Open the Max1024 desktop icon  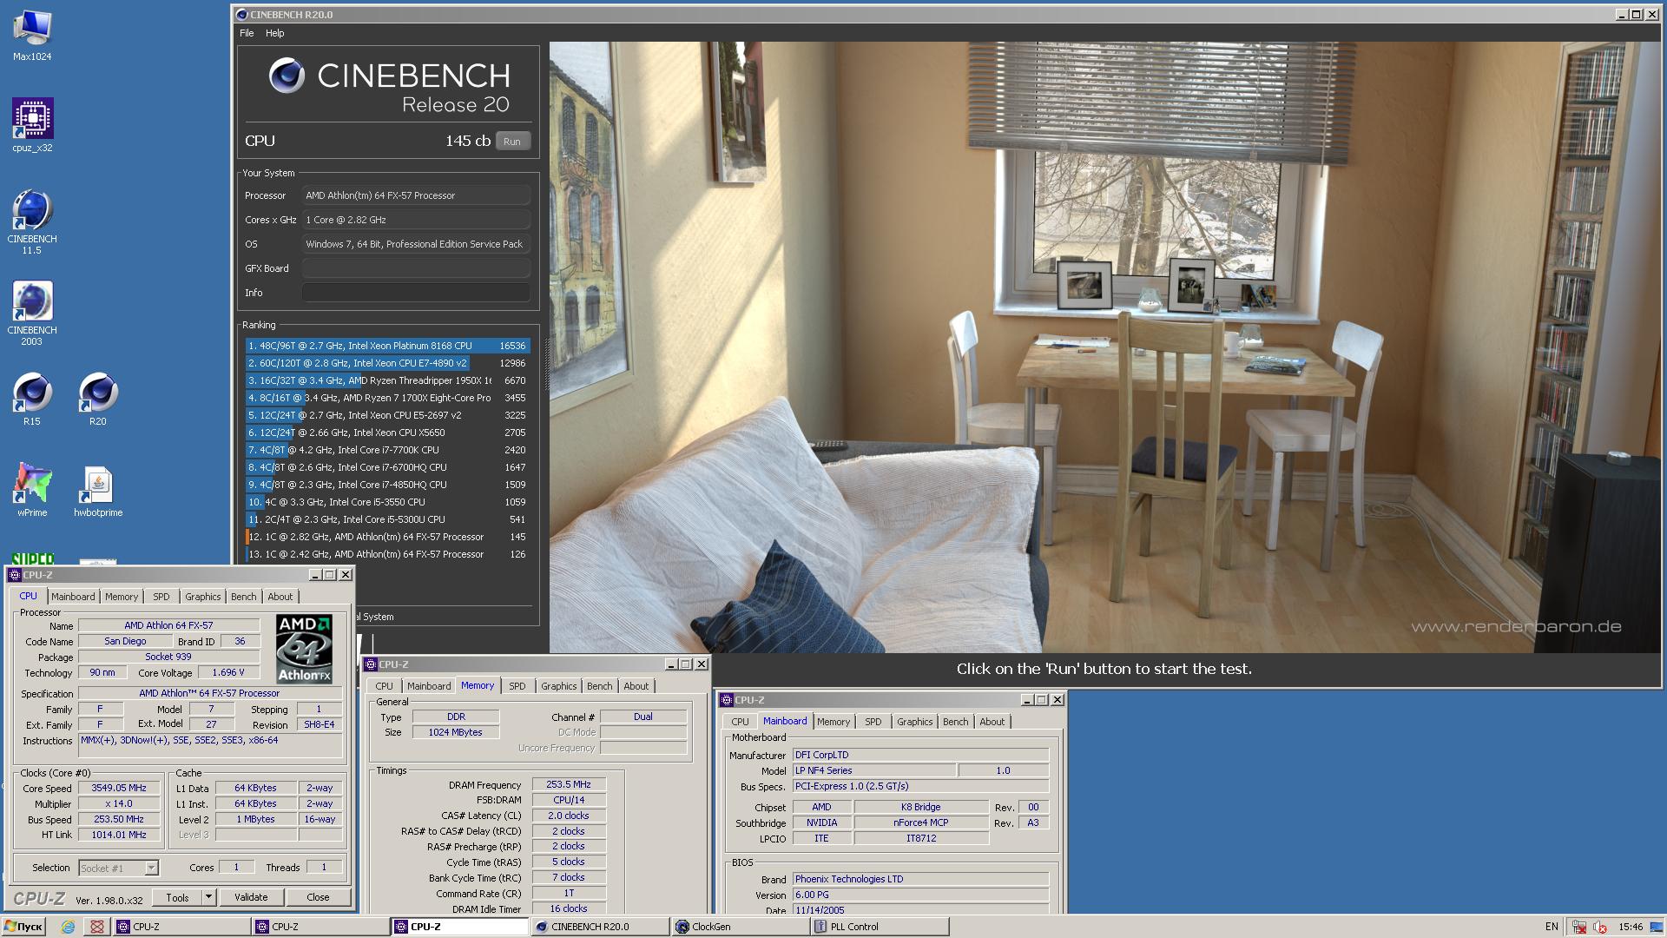pyautogui.click(x=32, y=35)
